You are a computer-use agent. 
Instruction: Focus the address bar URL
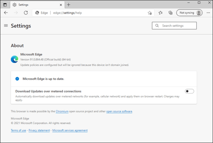[93, 13]
